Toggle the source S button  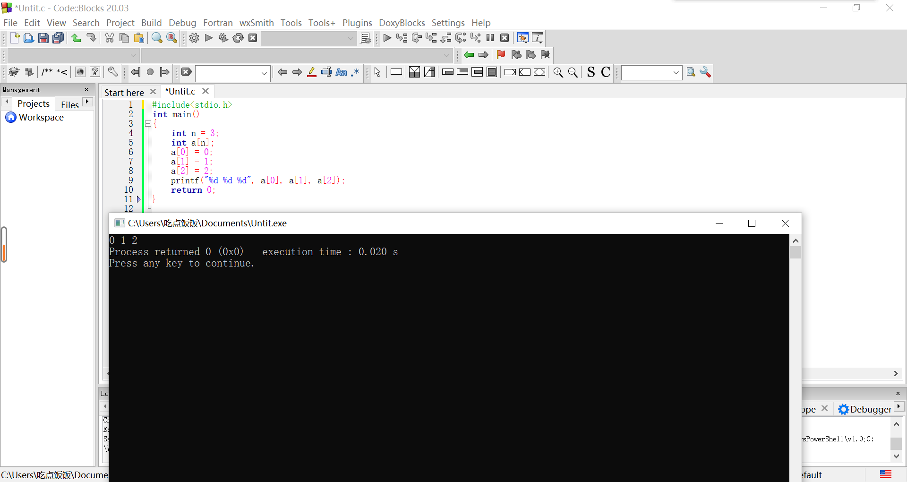(x=591, y=72)
